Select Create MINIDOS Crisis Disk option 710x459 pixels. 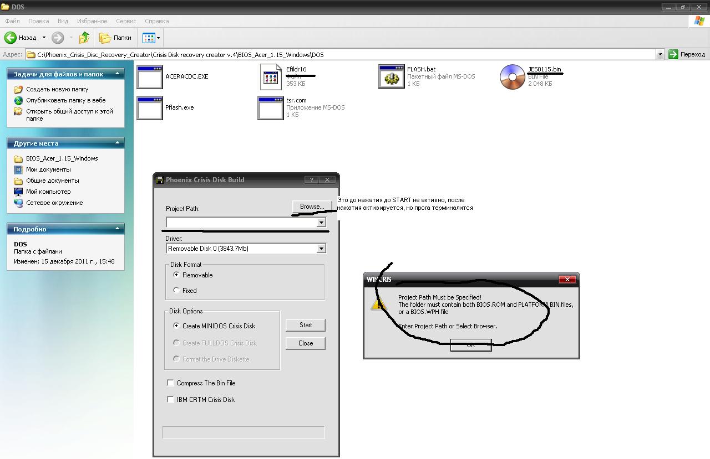(x=176, y=326)
